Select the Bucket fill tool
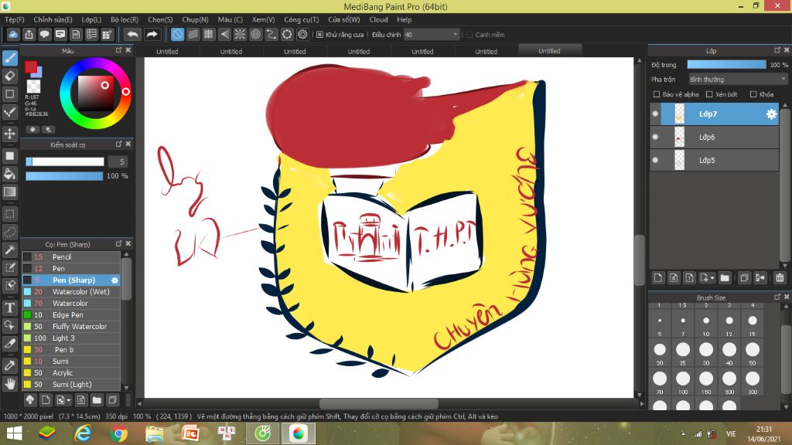792x445 pixels. [x=9, y=174]
